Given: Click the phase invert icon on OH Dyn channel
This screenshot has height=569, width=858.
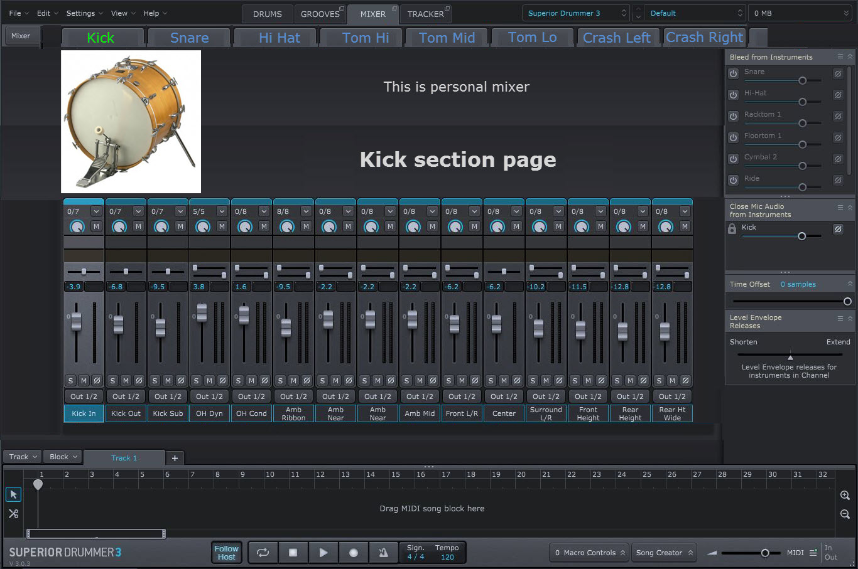Looking at the screenshot, I should (222, 380).
